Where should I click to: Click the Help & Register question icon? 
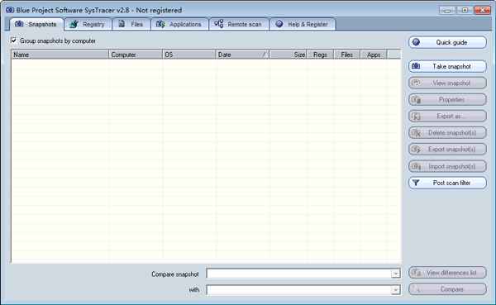coord(279,24)
